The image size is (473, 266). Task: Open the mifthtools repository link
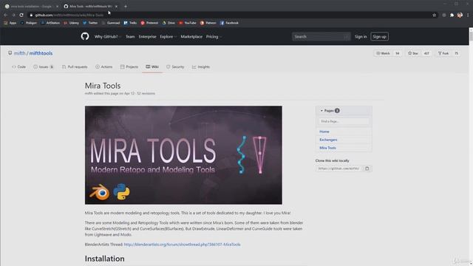tap(41, 53)
